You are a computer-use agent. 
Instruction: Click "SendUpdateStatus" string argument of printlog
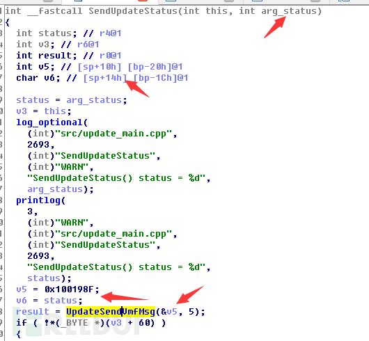click(105, 245)
